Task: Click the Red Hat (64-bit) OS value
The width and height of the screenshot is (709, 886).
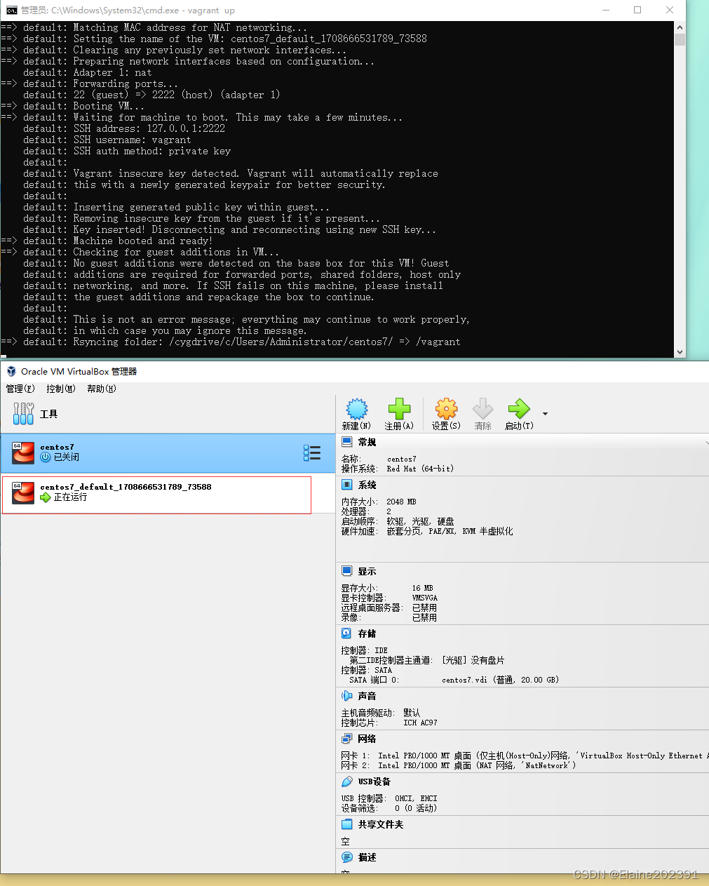Action: [420, 469]
